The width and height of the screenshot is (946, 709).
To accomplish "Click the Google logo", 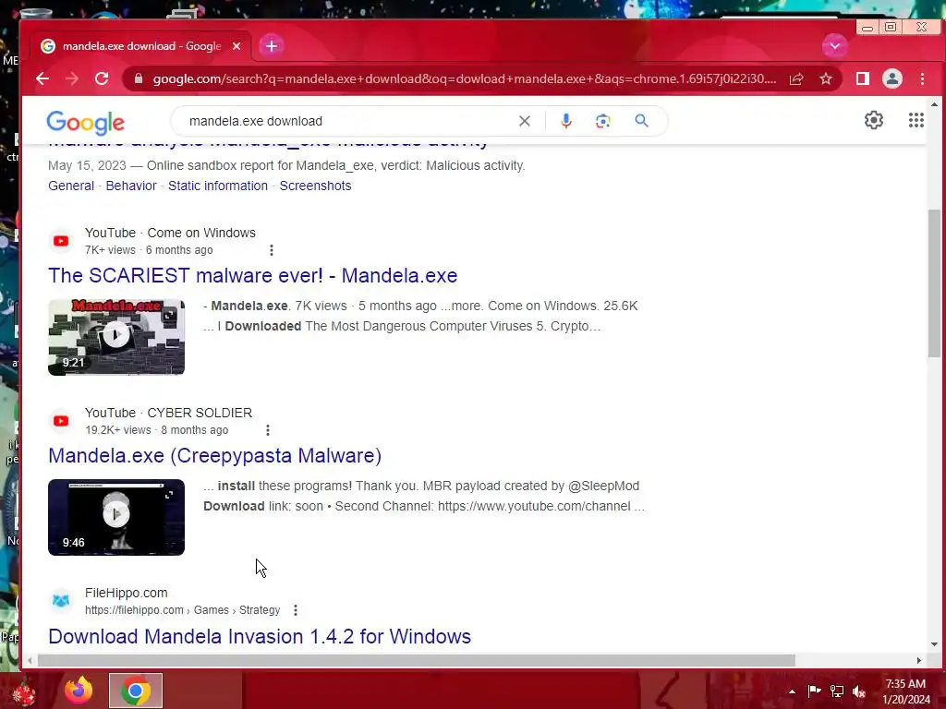I will [85, 123].
